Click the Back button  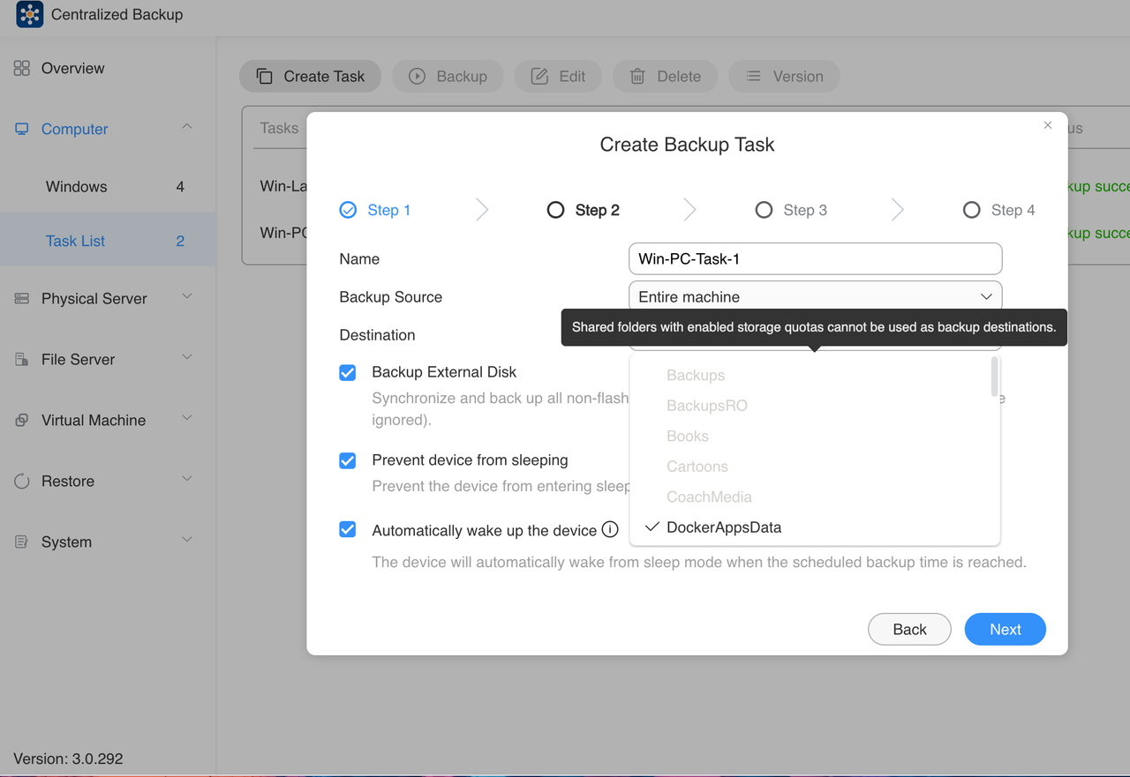[909, 630]
